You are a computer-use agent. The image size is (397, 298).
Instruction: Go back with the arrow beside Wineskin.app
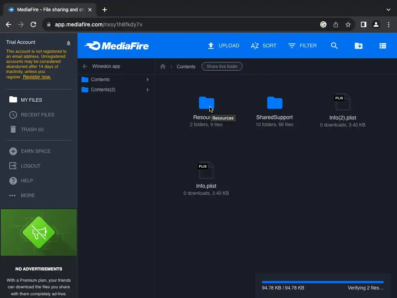[x=85, y=66]
